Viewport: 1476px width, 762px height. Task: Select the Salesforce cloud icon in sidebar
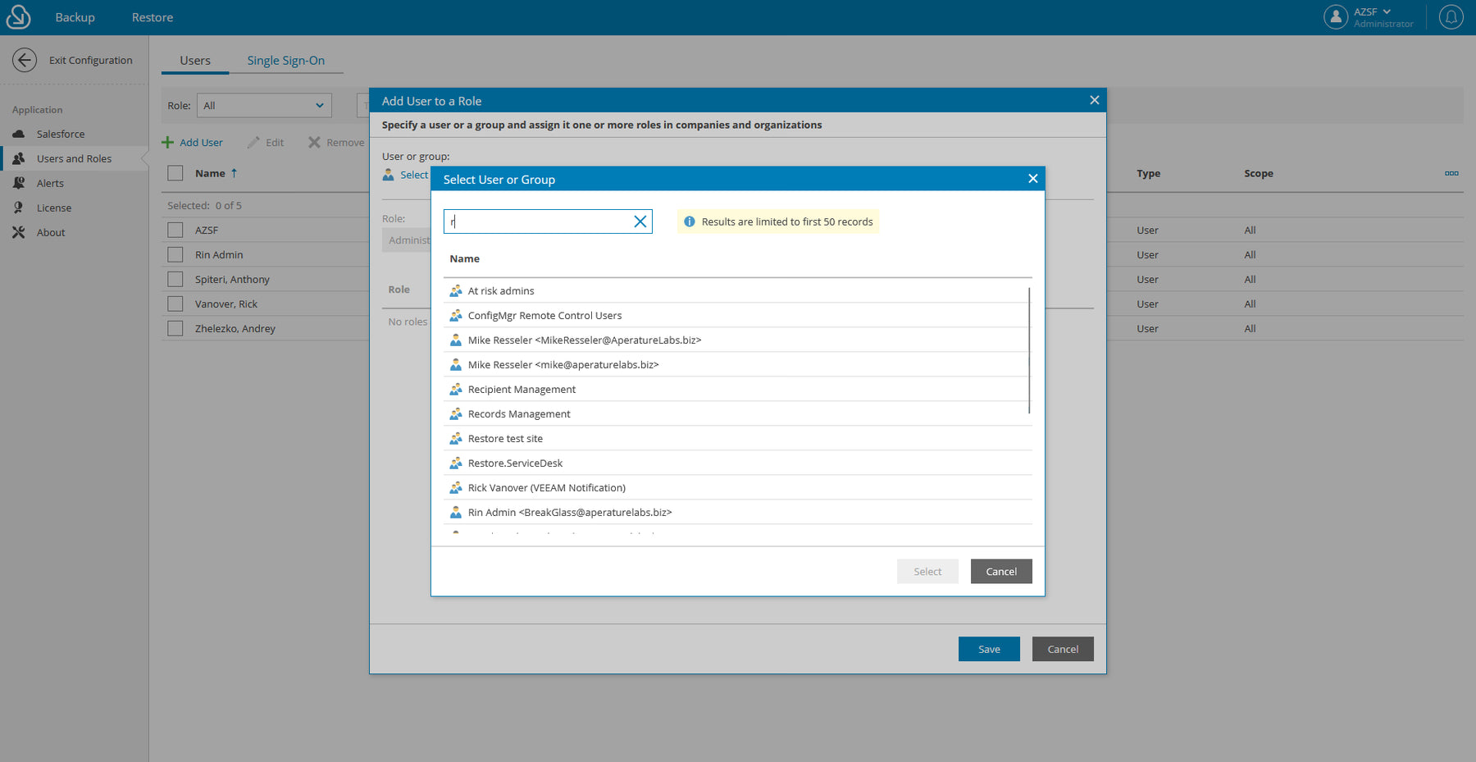pos(19,134)
